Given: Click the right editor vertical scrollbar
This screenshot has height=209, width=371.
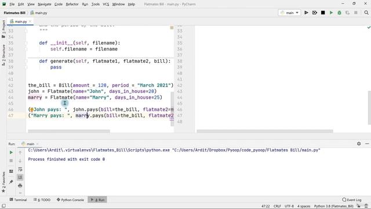Looking at the screenshot, I should click(x=369, y=107).
